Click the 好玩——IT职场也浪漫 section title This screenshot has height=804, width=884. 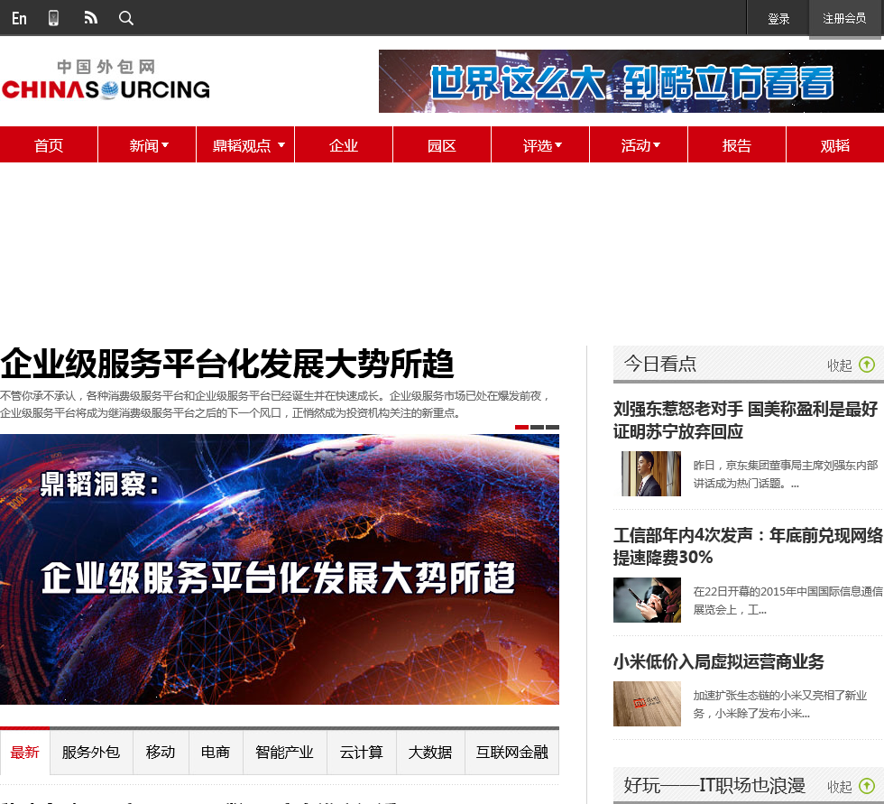pyautogui.click(x=714, y=785)
